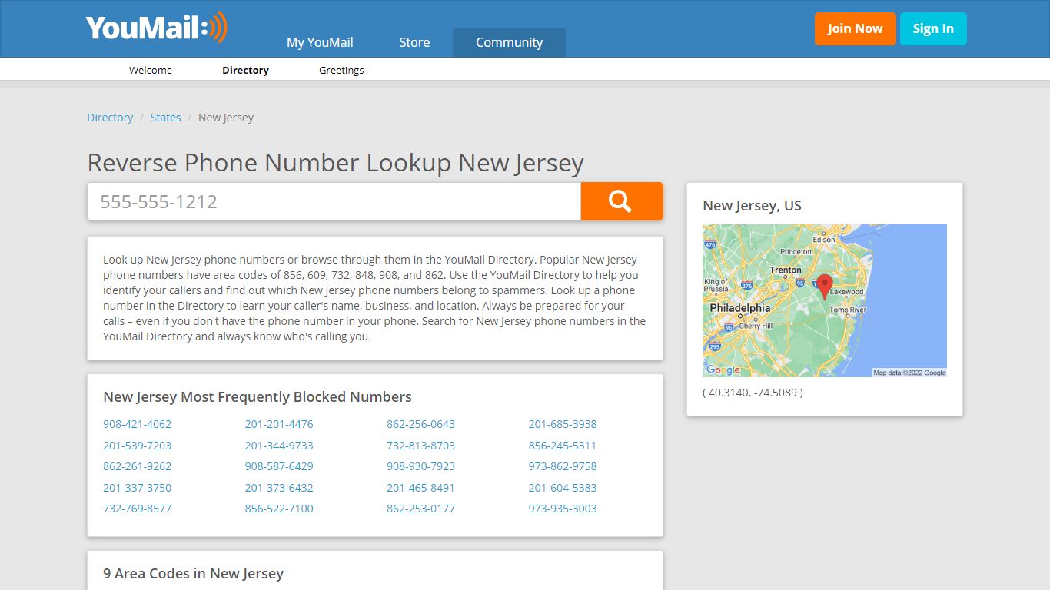Click the New Jersey map thumbnail
The height and width of the screenshot is (590, 1050).
tap(825, 300)
